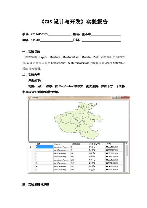Viewport: 147px width, 208px height.
Task: Click the city-name cell in the FID 1 row
Action: pyautogui.click(x=97, y=150)
